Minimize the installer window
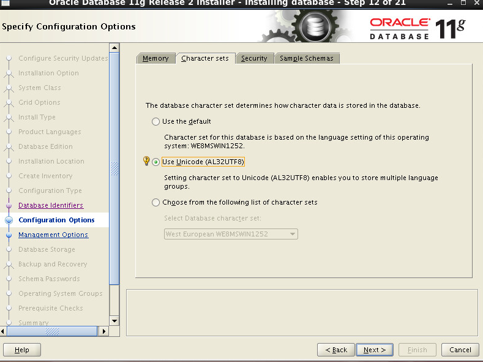The height and width of the screenshot is (362, 483). (x=450, y=3)
